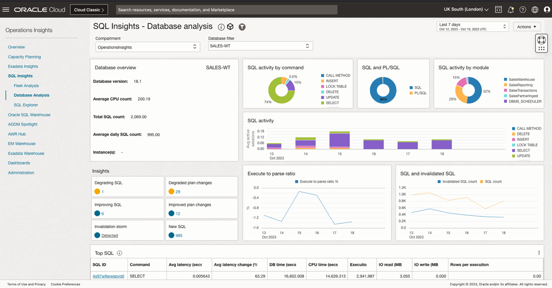This screenshot has height=288, width=552.
Task: Select Database Analysis in the sidebar
Action: (x=32, y=95)
